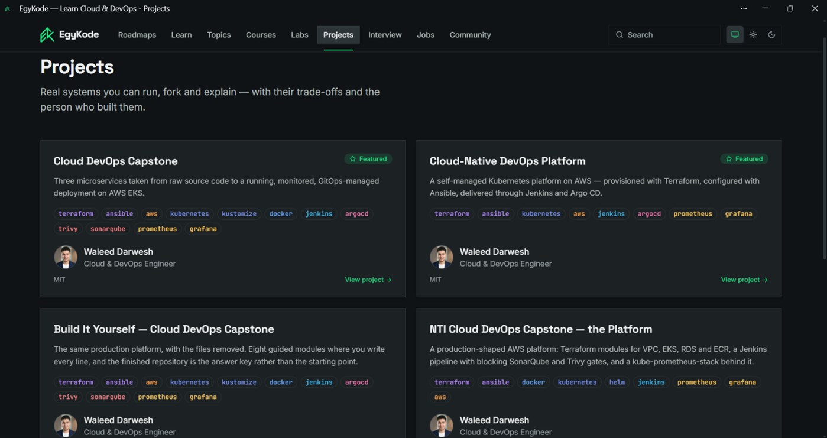827x438 pixels.
Task: Click the small EgyKode app icon in title bar
Action: 8,9
